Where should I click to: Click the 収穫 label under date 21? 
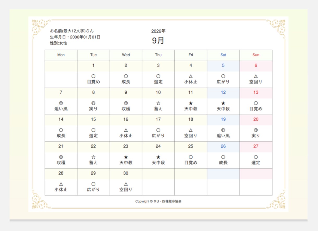coord(61,163)
